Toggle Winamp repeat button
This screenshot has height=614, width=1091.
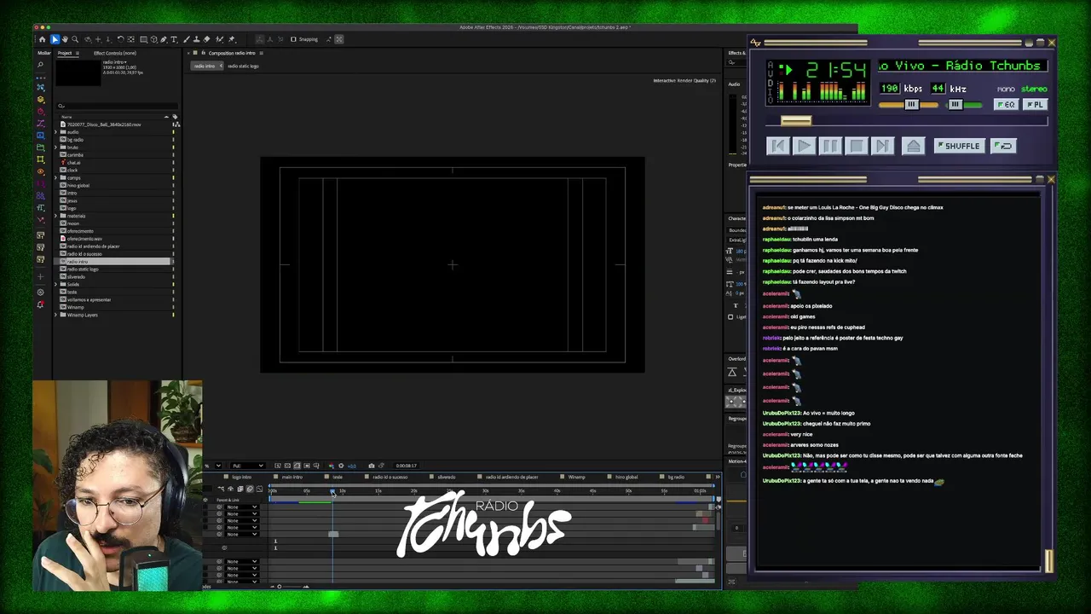[1004, 146]
